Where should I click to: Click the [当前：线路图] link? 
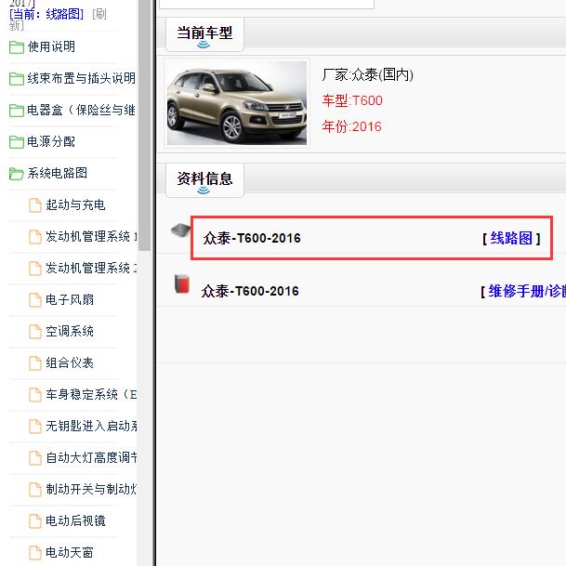46,14
